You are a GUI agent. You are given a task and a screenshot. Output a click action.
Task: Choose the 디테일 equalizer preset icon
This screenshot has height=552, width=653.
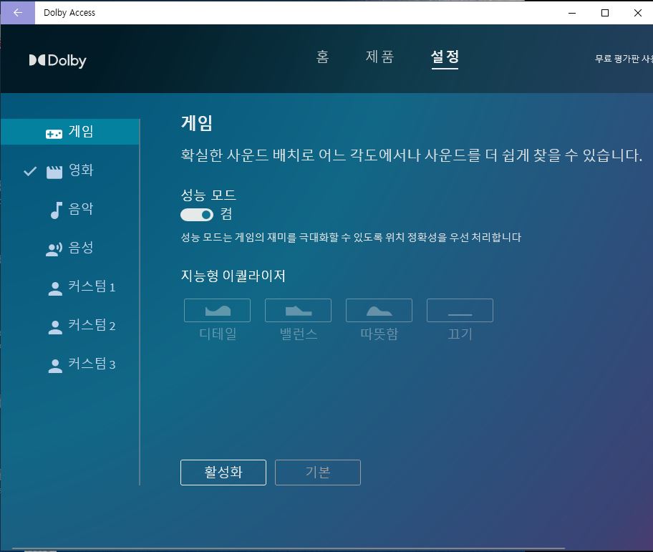tap(218, 310)
